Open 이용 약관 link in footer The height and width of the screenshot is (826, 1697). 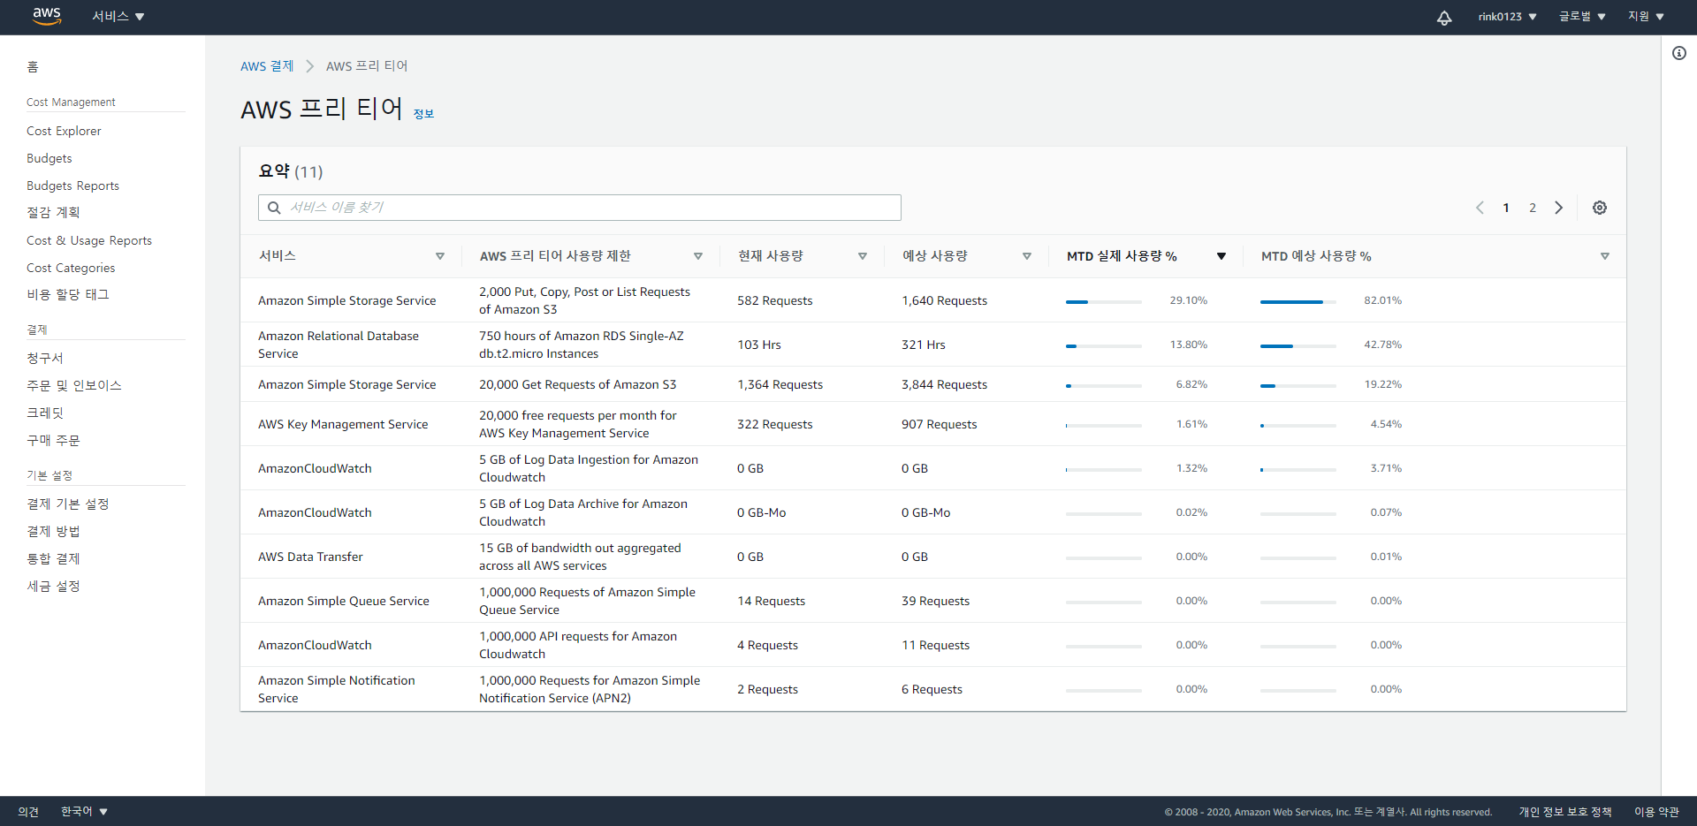point(1656,811)
